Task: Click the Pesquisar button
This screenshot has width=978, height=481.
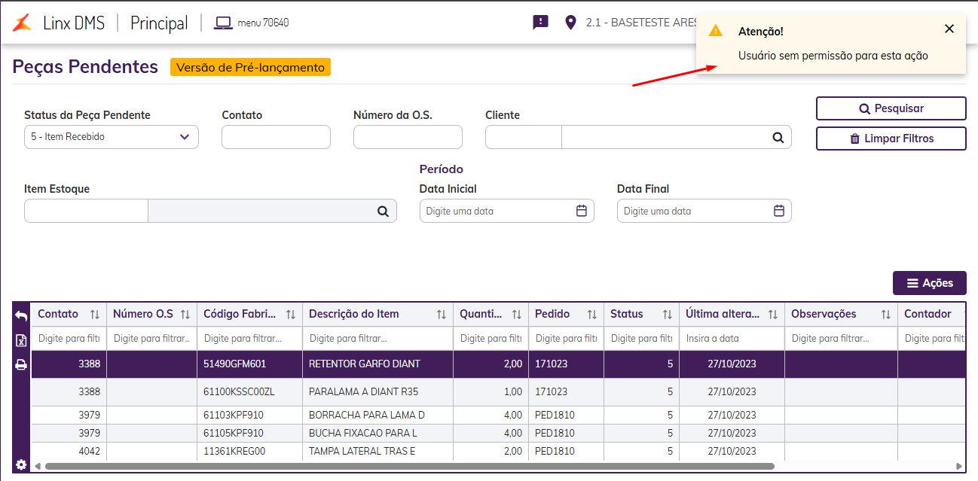Action: pyautogui.click(x=891, y=108)
